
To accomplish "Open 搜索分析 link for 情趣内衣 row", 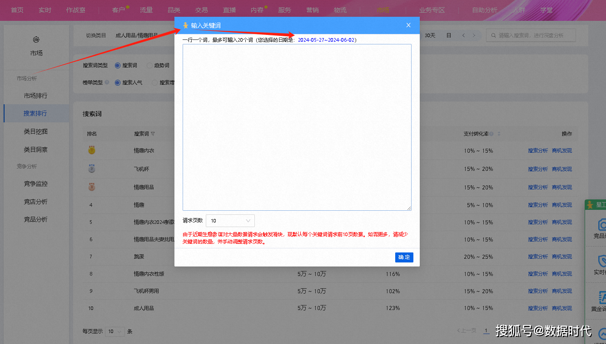I will pyautogui.click(x=538, y=150).
